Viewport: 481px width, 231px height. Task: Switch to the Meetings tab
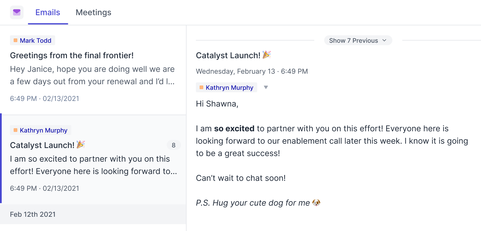tap(93, 12)
